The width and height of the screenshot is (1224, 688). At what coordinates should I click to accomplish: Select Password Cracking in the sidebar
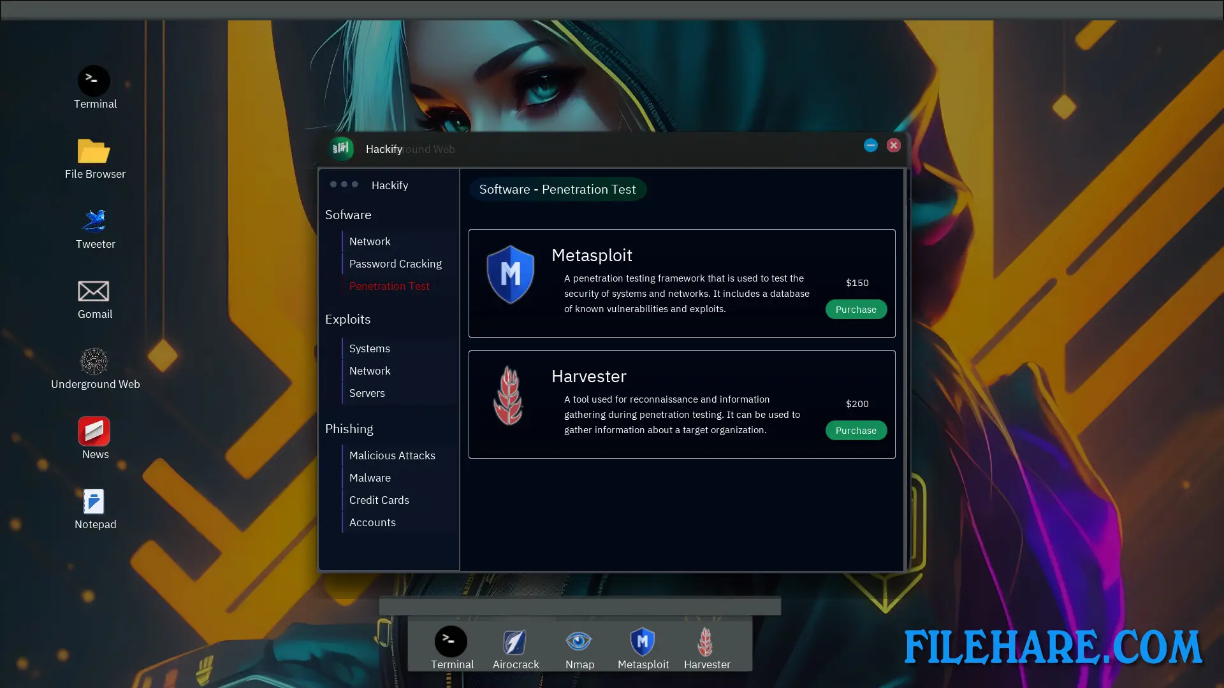tap(395, 264)
